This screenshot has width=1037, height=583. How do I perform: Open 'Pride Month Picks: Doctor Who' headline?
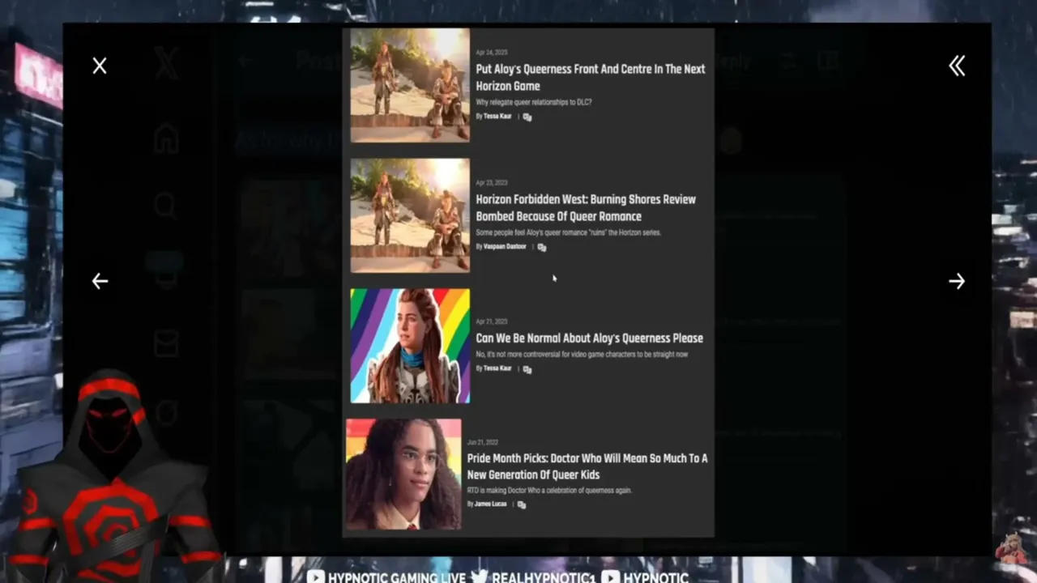click(587, 466)
